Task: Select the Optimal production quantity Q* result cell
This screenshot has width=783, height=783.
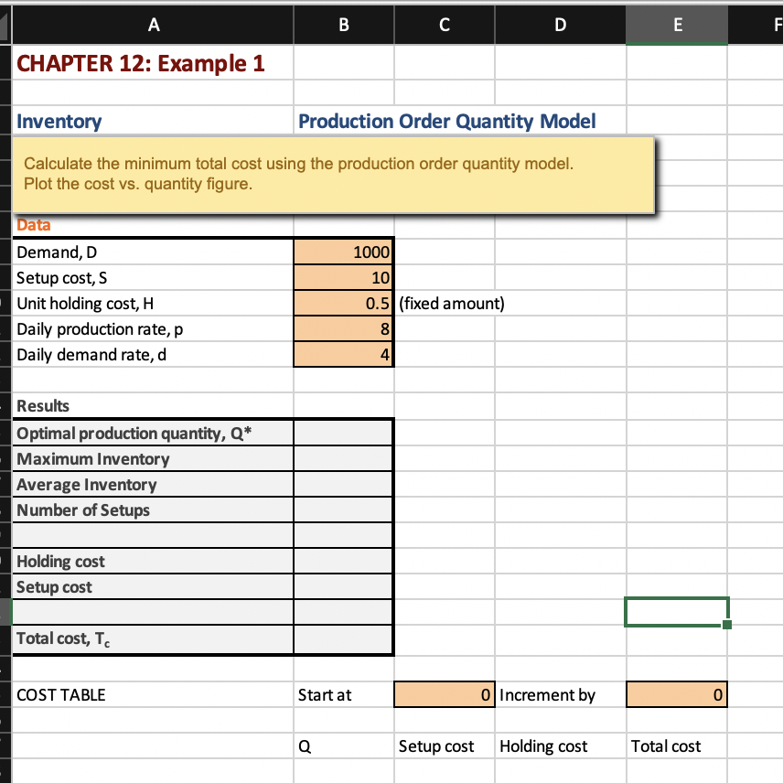Action: tap(343, 433)
